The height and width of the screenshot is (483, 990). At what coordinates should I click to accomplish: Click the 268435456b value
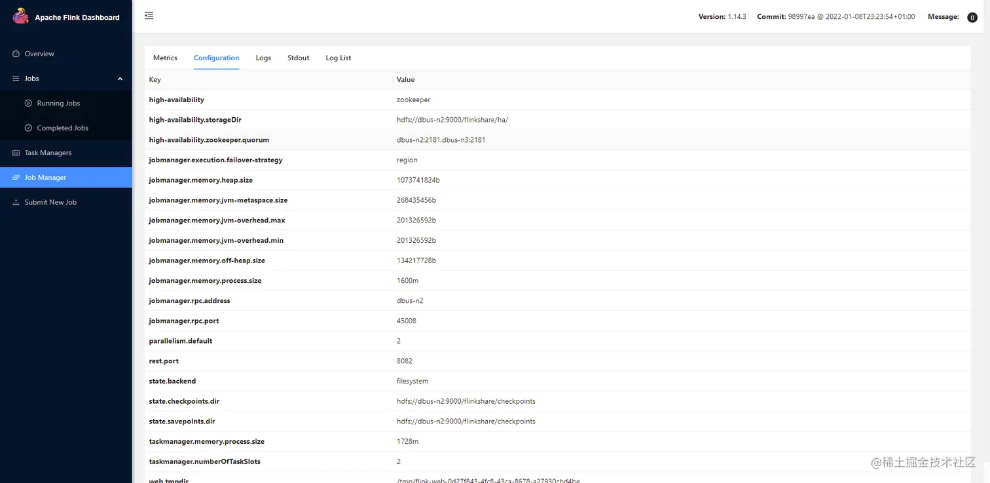click(x=416, y=200)
